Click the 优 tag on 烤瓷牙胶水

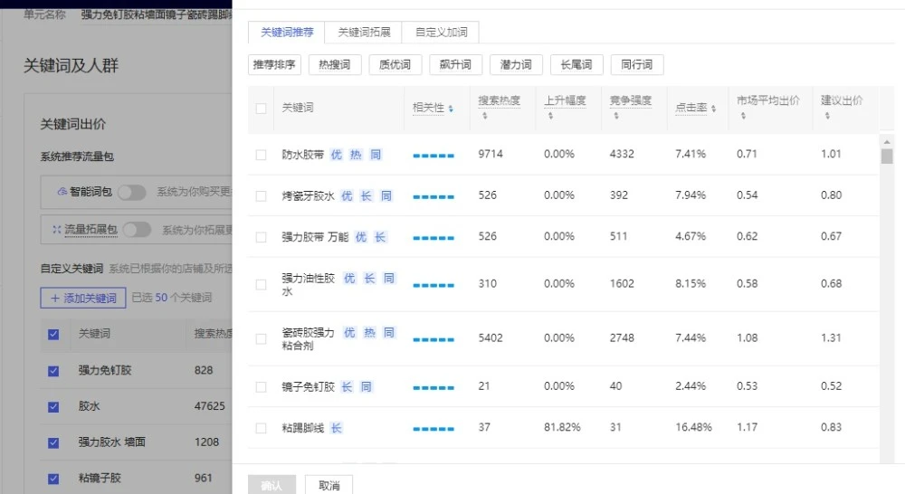(x=347, y=196)
